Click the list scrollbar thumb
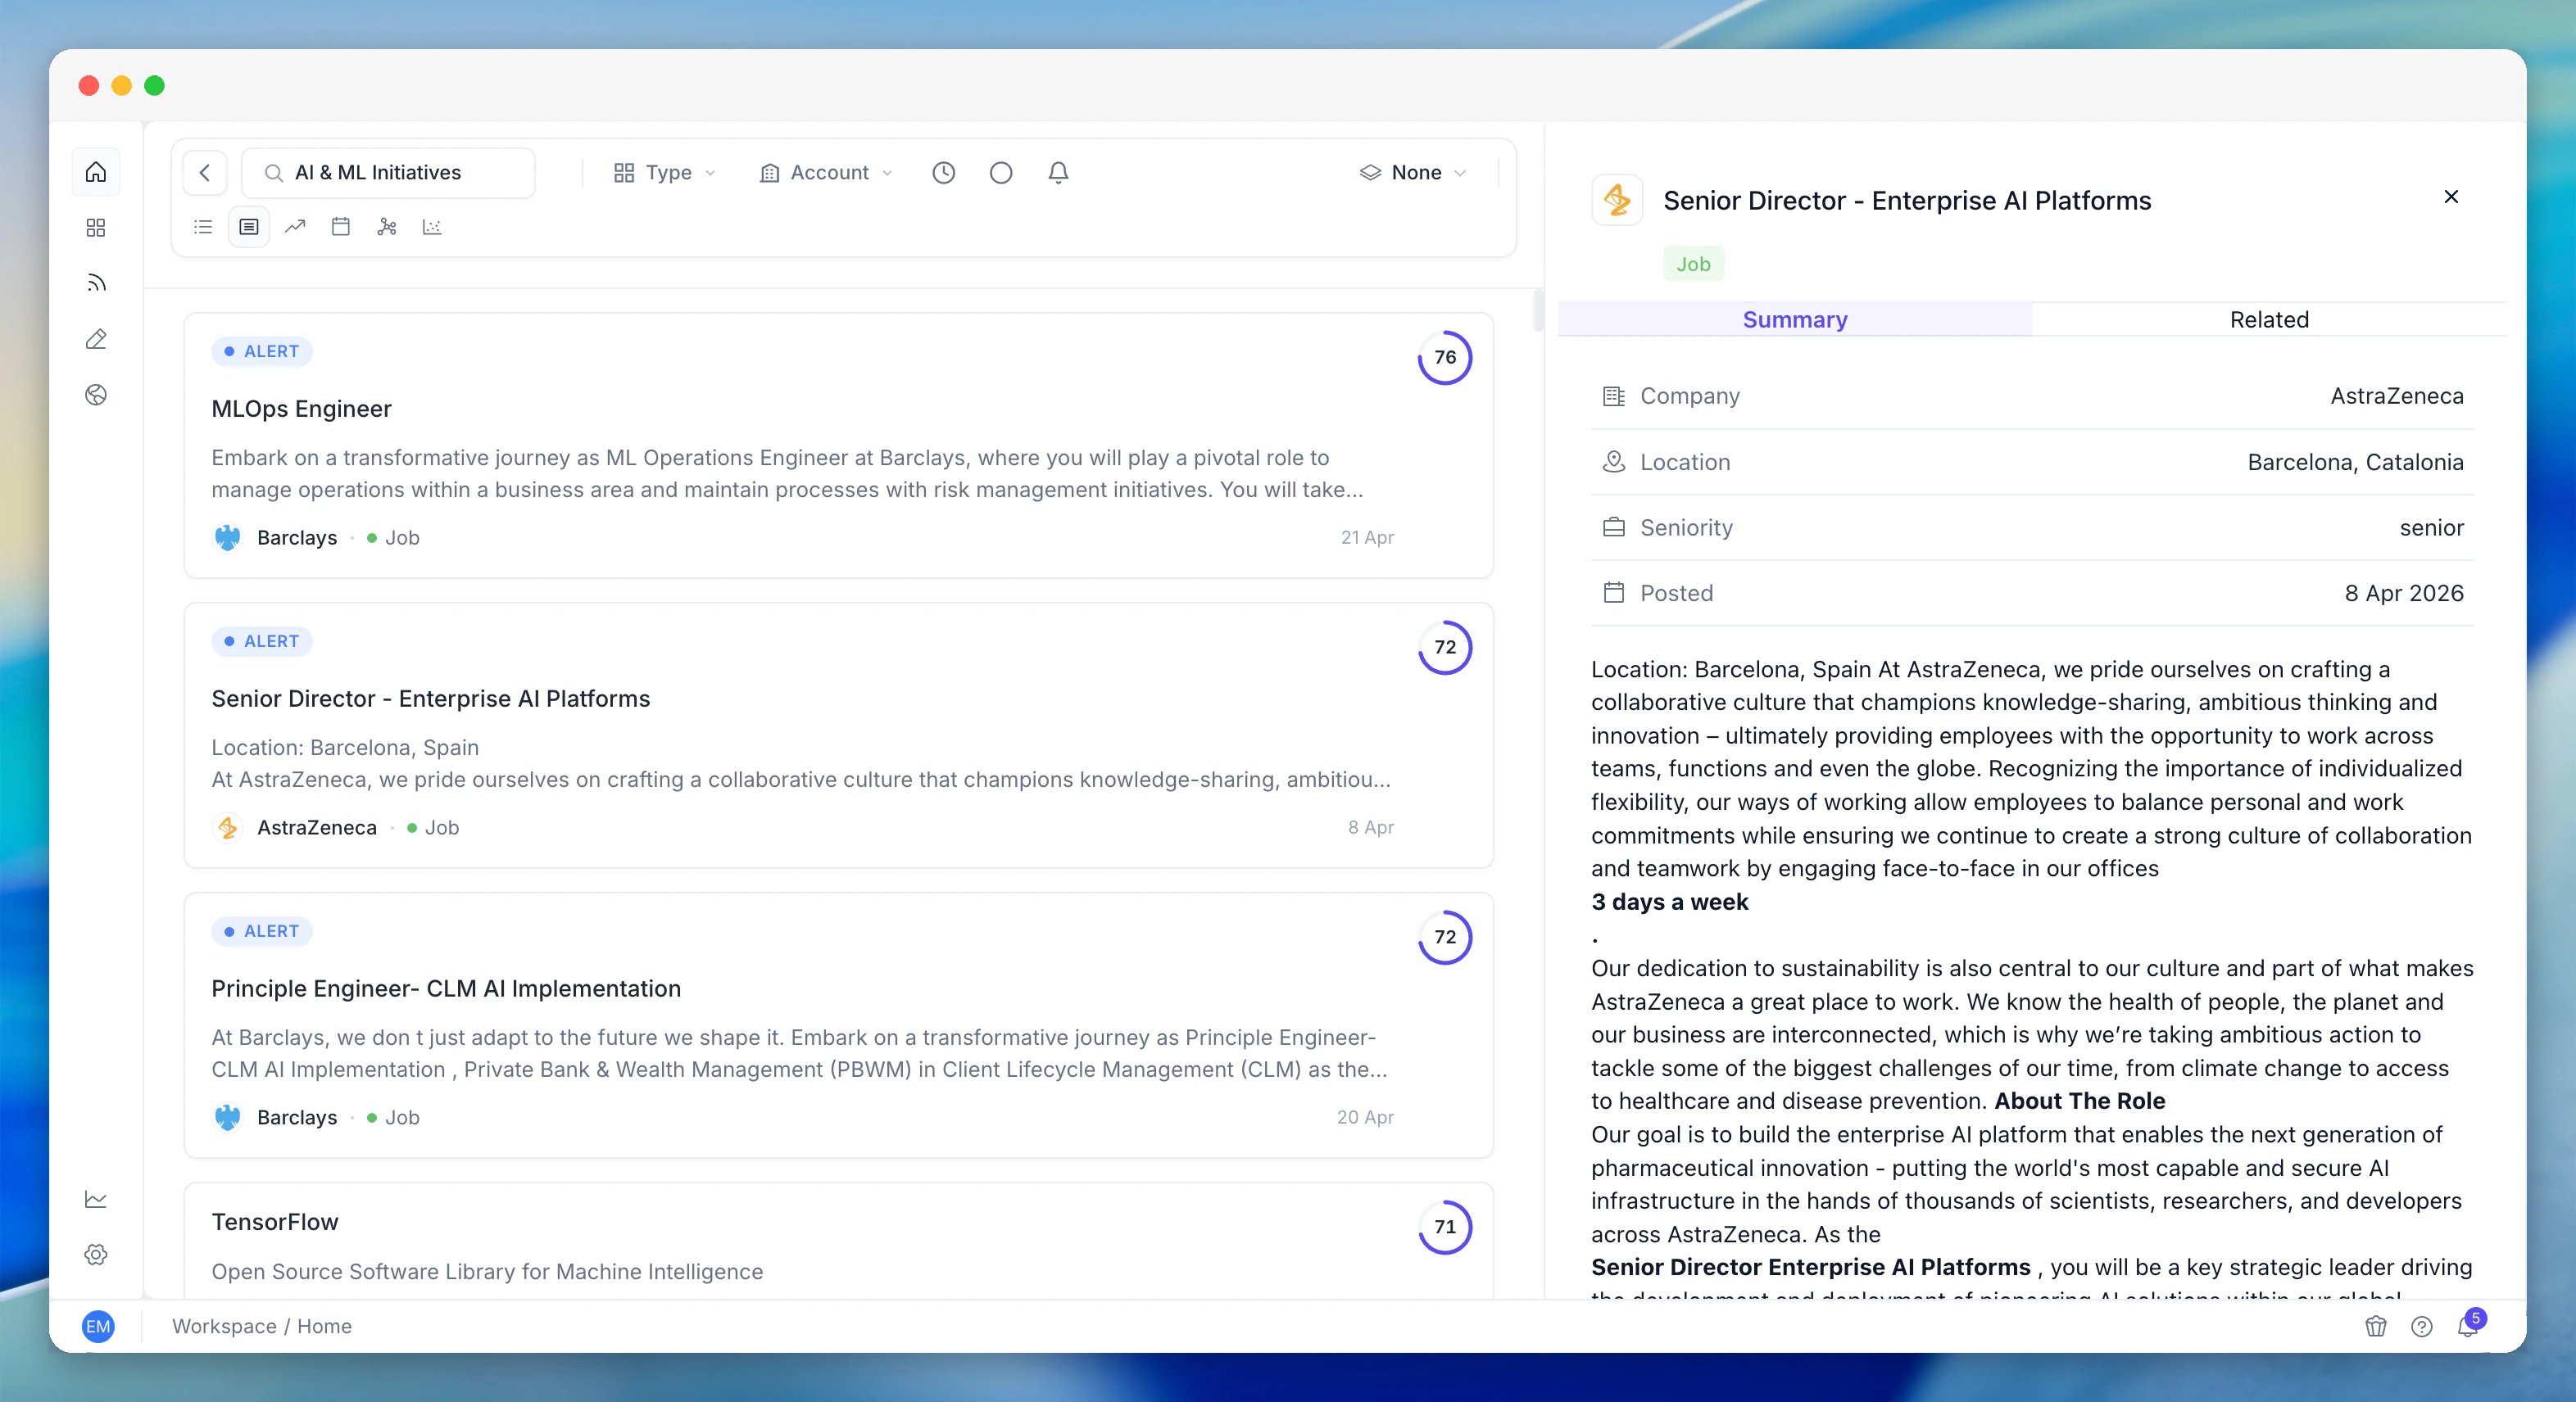 pyautogui.click(x=1538, y=310)
